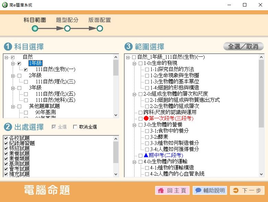Collapse the 1年級 tree node

[x=13, y=63]
